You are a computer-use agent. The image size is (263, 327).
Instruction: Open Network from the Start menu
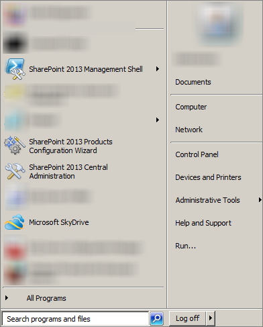(189, 130)
